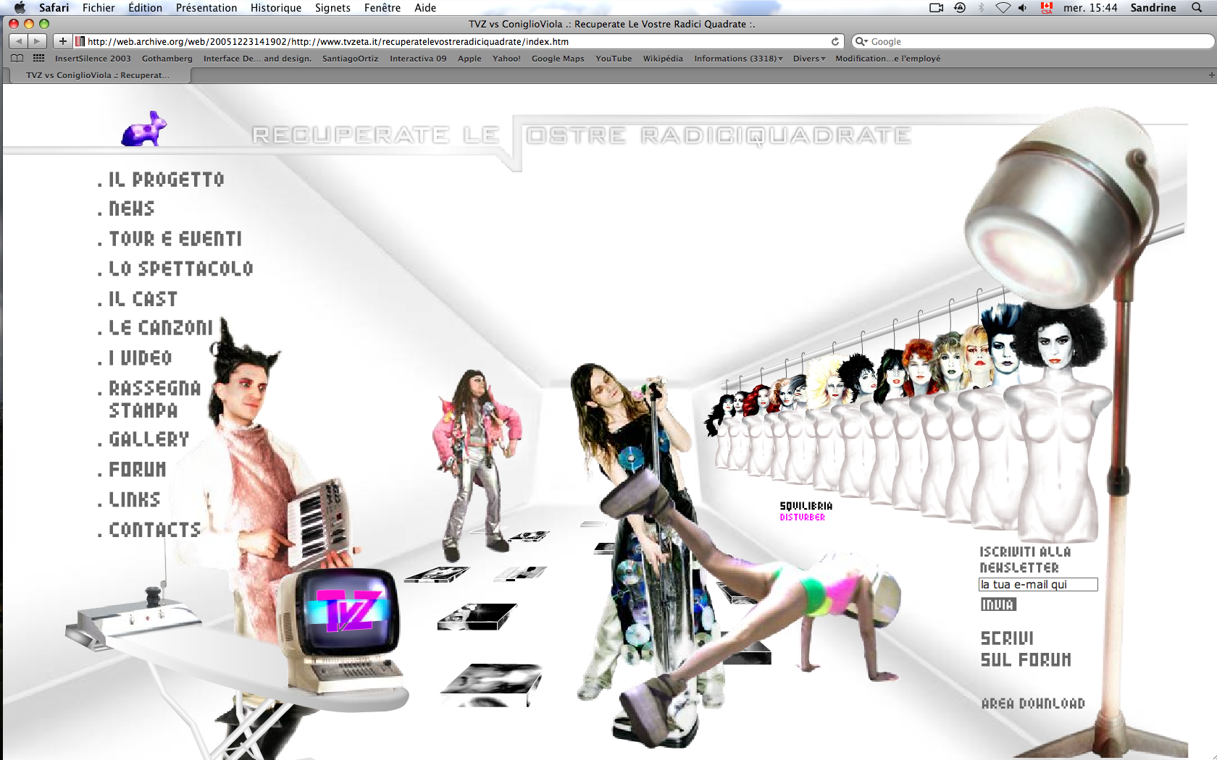Open Spotlight search in the menu bar
The width and height of the screenshot is (1217, 760).
tap(1197, 7)
